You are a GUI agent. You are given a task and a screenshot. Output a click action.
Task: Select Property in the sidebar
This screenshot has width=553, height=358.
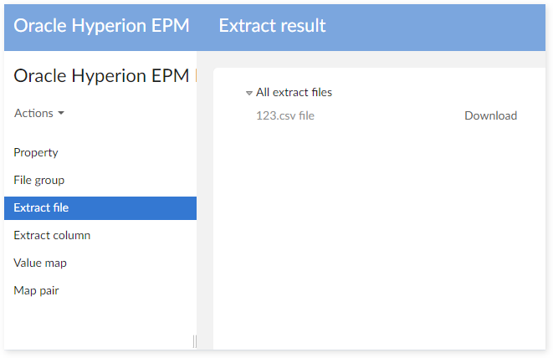coord(36,152)
